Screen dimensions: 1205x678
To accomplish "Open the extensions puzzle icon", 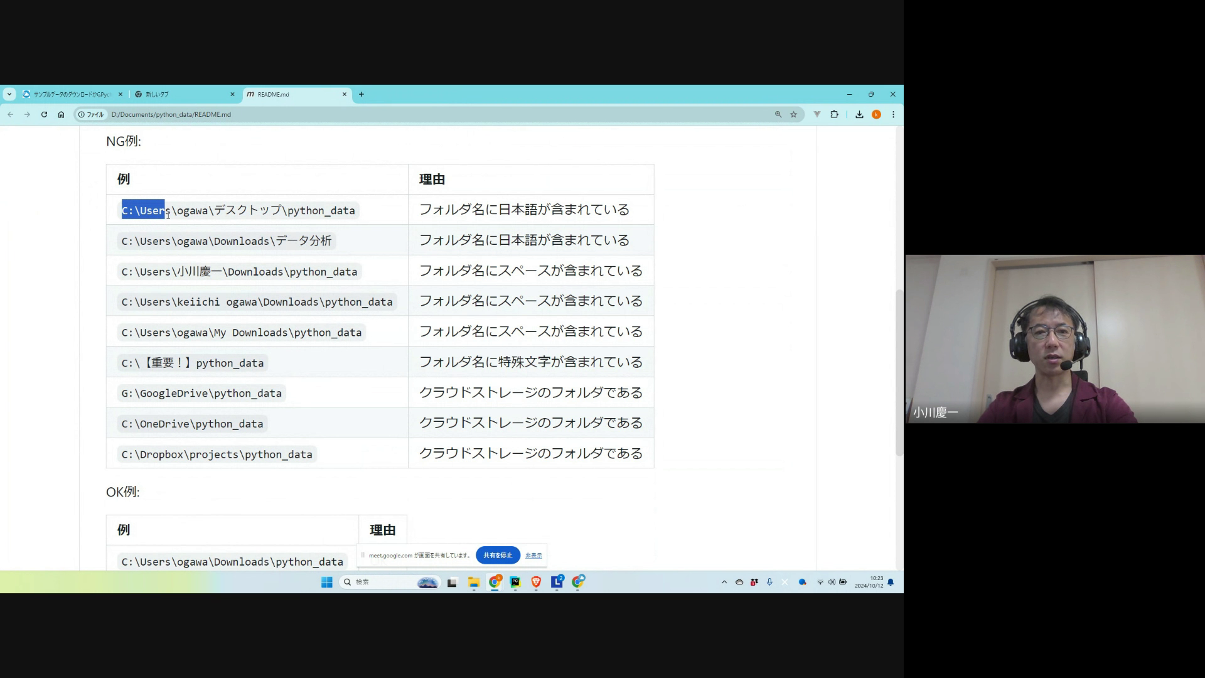I will 834,114.
